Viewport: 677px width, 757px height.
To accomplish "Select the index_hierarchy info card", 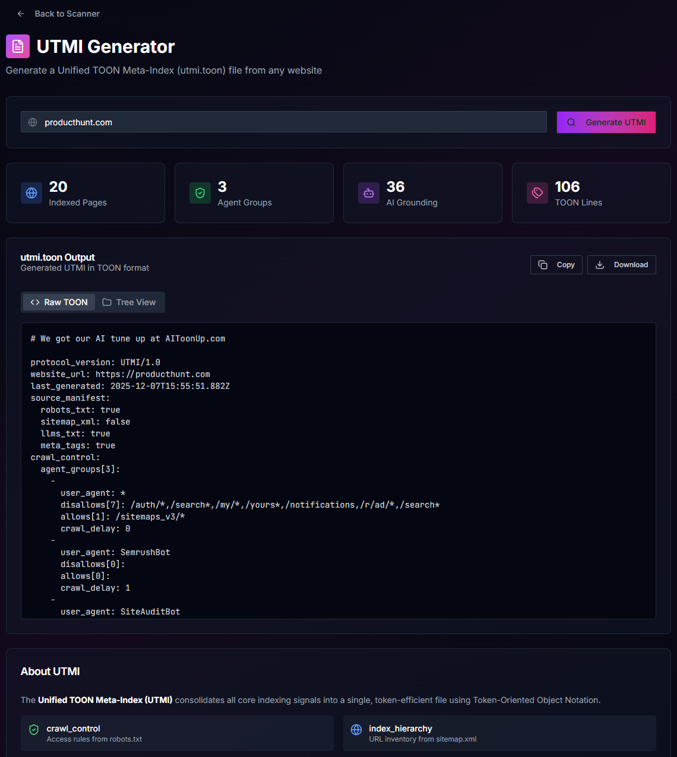I will click(499, 733).
